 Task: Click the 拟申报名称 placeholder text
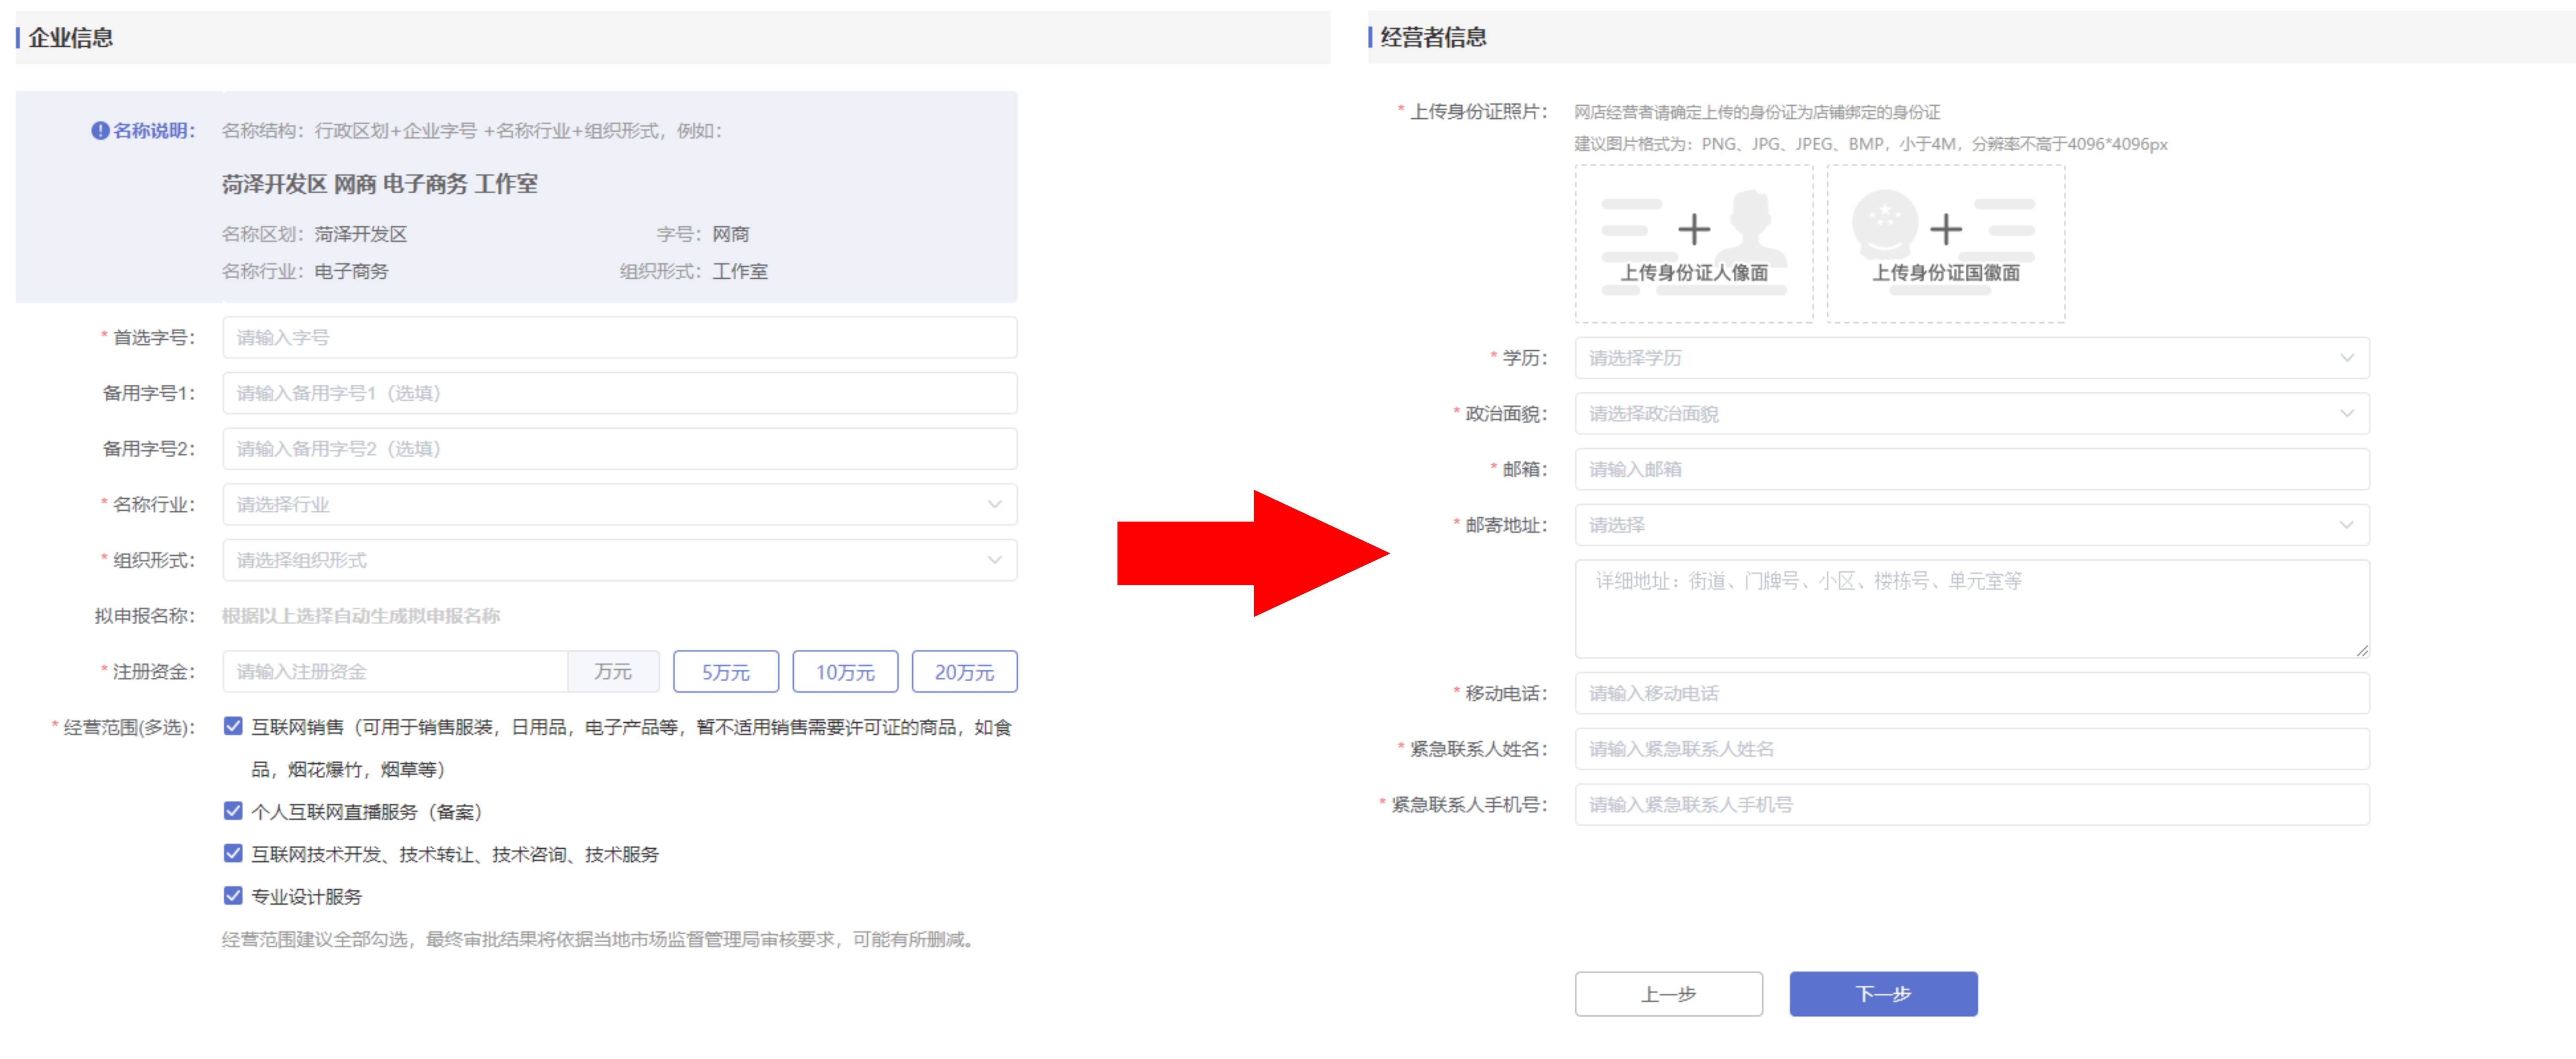(x=361, y=616)
